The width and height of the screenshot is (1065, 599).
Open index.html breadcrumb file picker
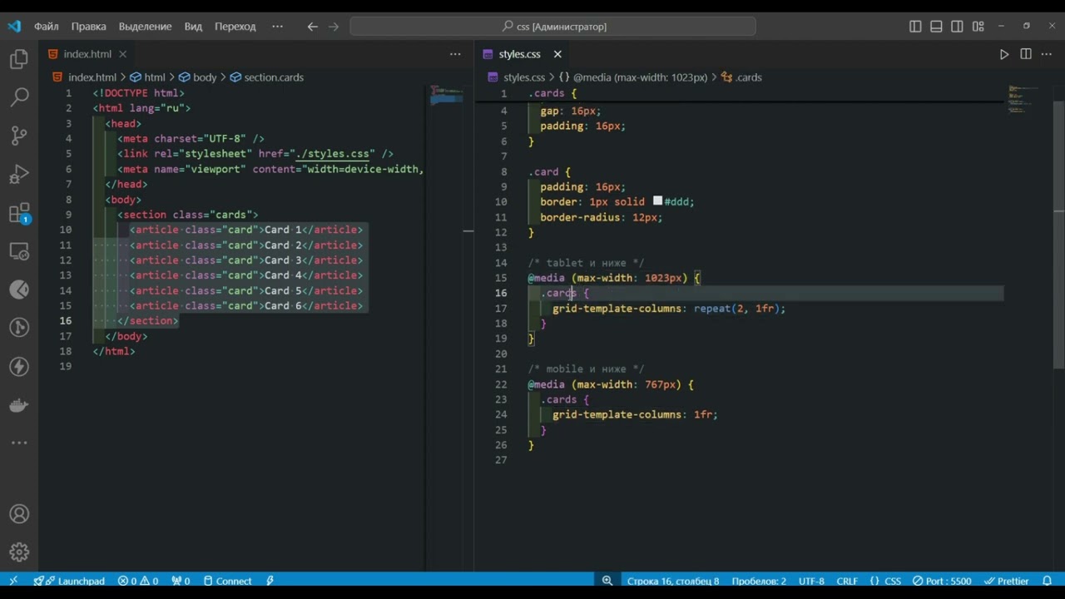click(x=84, y=77)
